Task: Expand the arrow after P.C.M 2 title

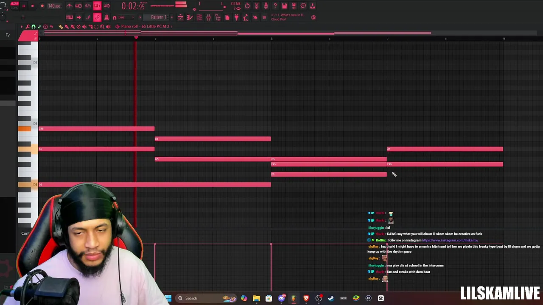Action: (171, 26)
